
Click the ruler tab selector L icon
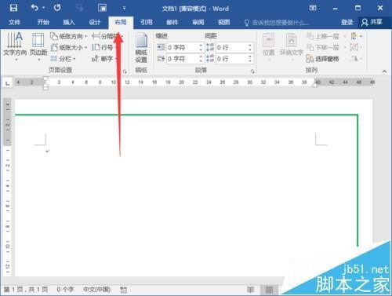pyautogui.click(x=8, y=83)
